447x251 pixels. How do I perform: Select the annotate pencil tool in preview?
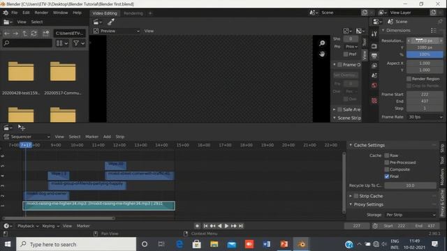(x=111, y=22)
